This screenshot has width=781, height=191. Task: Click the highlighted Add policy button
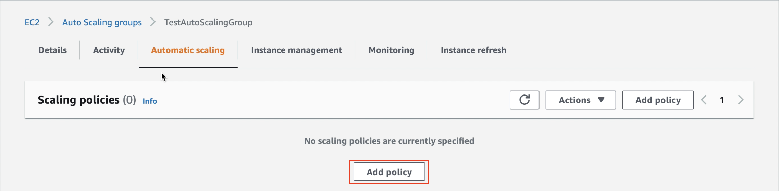[x=389, y=172]
